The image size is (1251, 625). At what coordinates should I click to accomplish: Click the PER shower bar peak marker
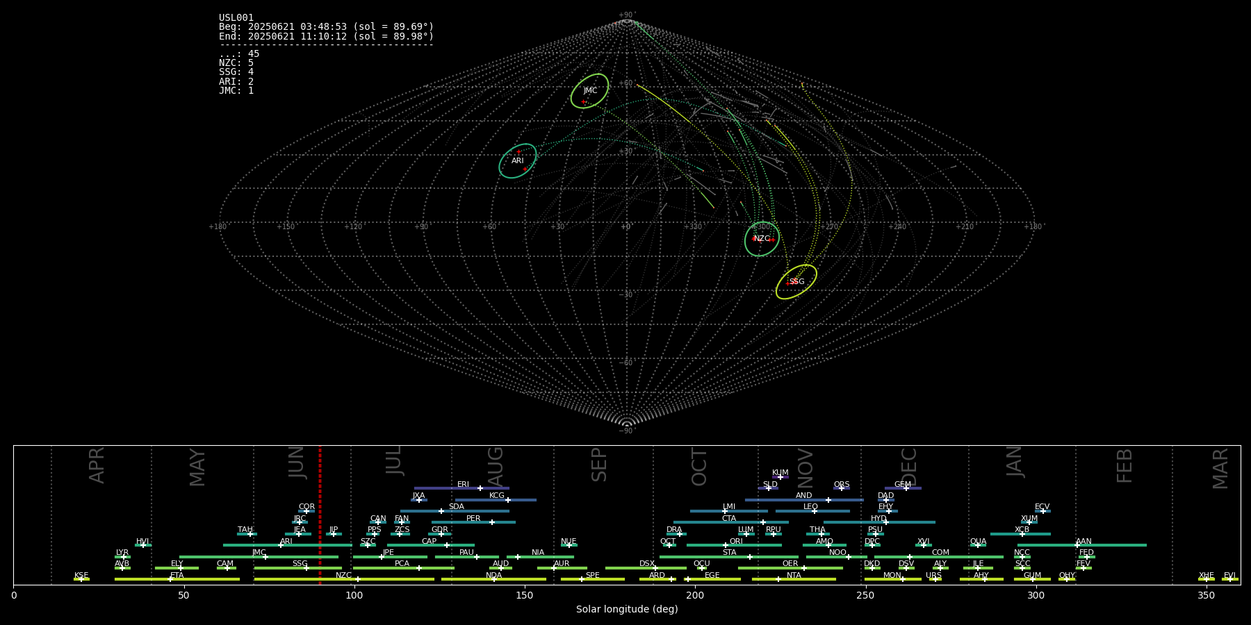[492, 522]
